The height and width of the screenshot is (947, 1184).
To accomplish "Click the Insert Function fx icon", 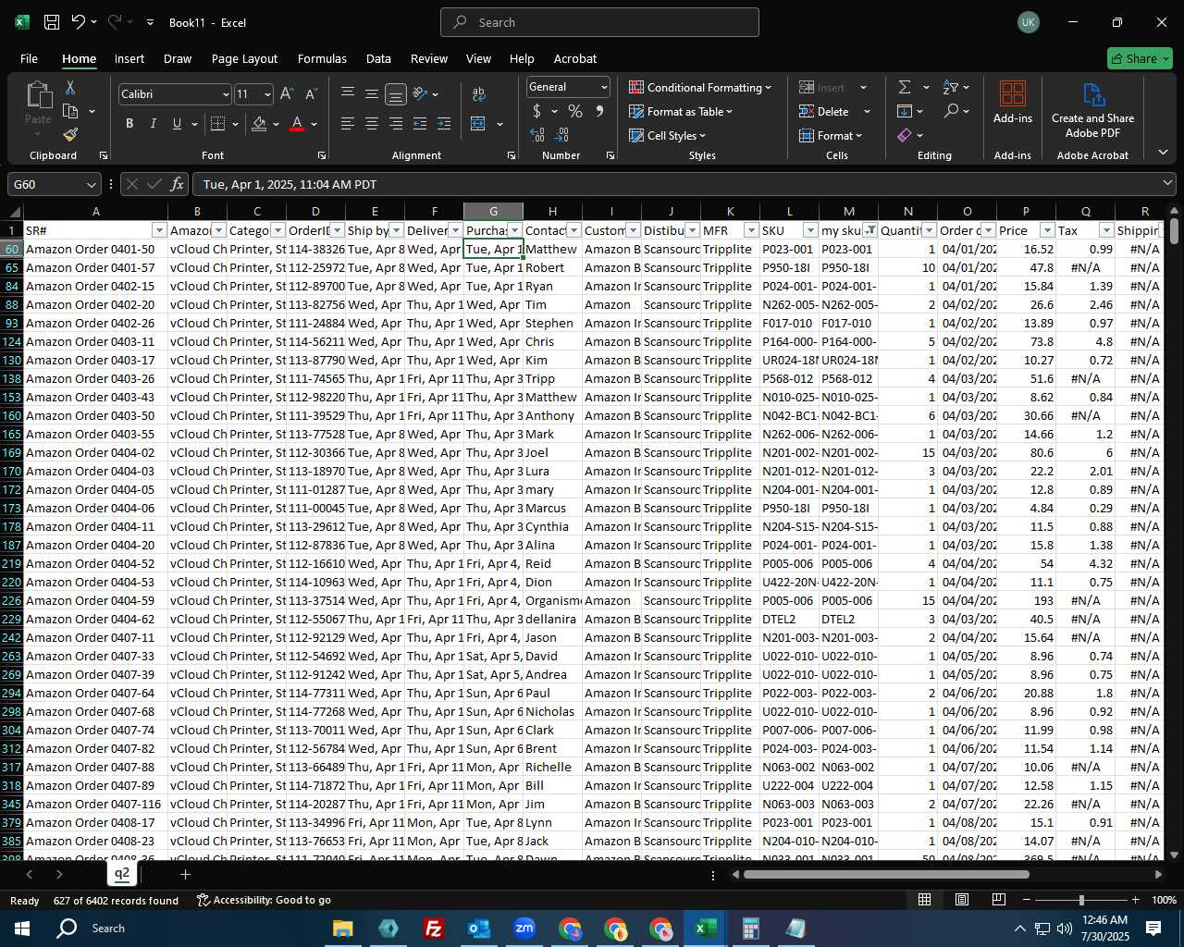I will pyautogui.click(x=178, y=184).
